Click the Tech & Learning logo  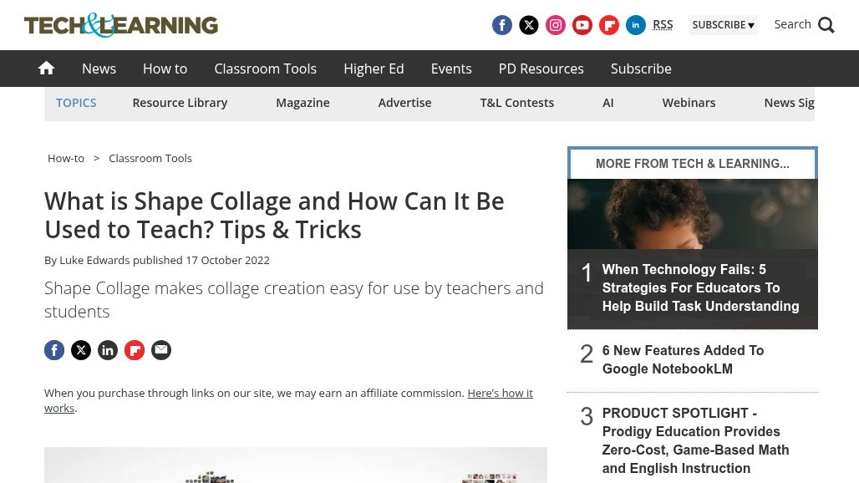tap(121, 25)
